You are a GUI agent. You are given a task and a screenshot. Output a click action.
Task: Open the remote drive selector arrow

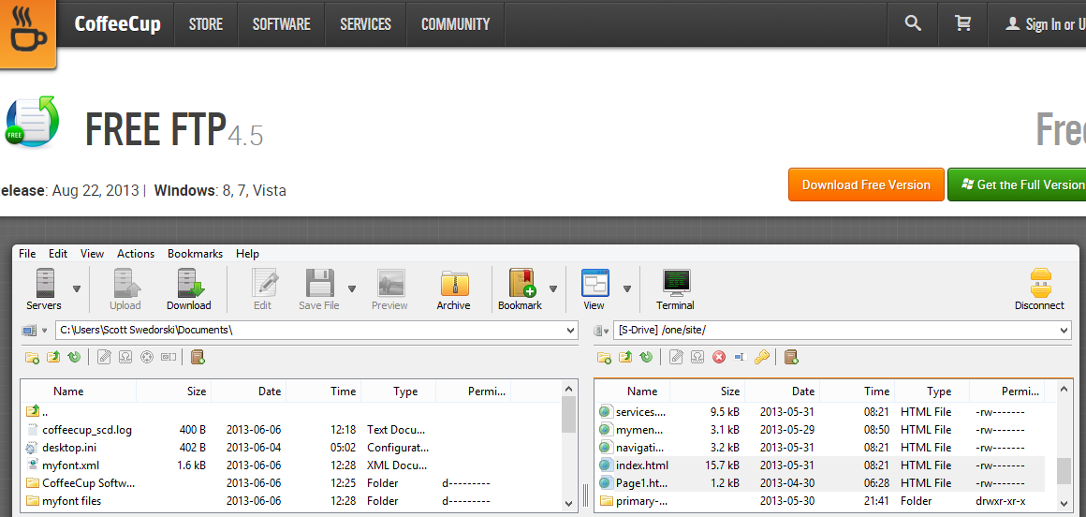(606, 332)
